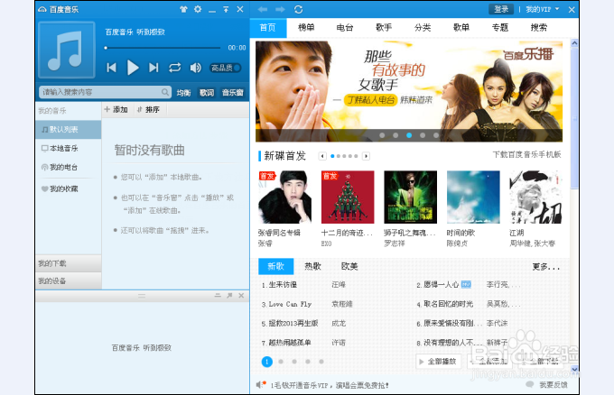Select the first banner carousel dot
This screenshot has width=614, height=395.
click(x=382, y=135)
